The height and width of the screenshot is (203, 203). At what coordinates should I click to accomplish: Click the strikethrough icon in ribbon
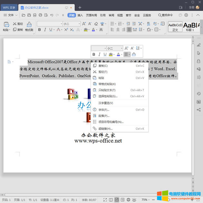pyautogui.click(x=59, y=30)
